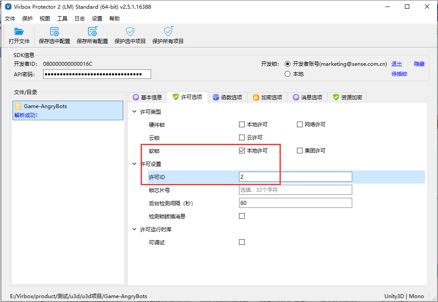
Task: Open the 工具 menu
Action: [x=62, y=19]
